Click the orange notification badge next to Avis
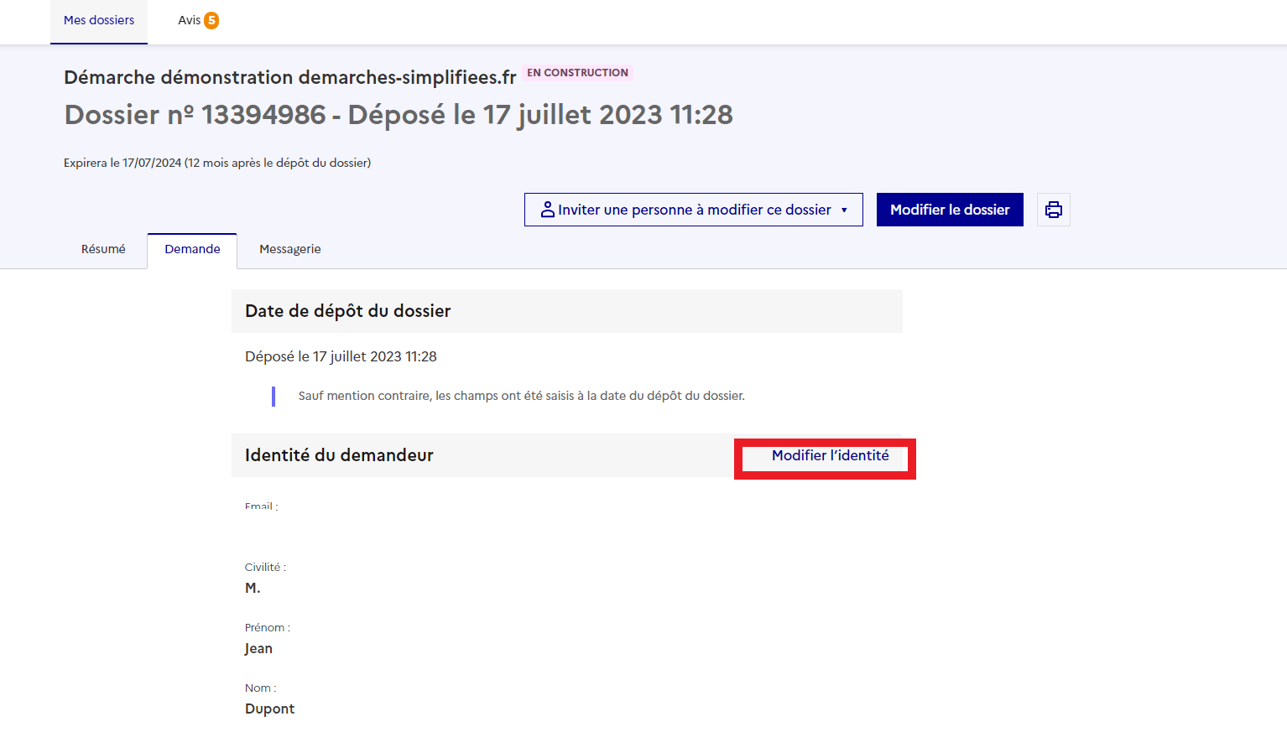1287x732 pixels. point(210,18)
